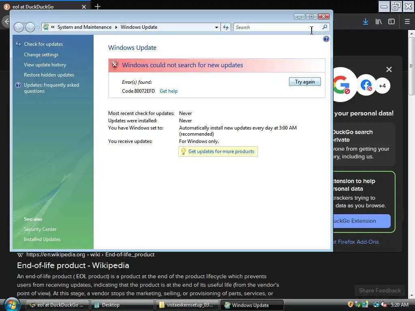
Task: Expand breadcrumb arrow after System and Maintenance
Action: (x=116, y=27)
